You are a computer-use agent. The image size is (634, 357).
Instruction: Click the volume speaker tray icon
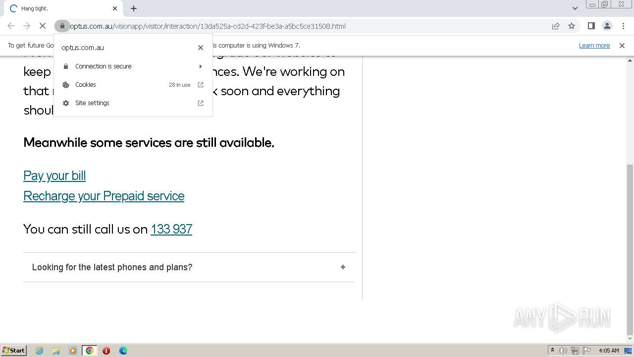563,351
